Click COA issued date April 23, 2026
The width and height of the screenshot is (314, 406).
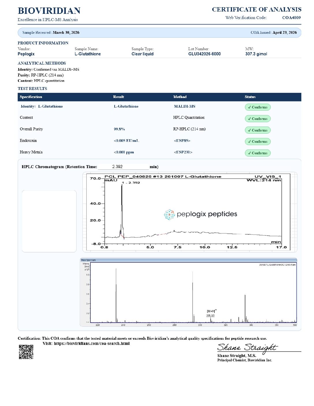[285, 33]
